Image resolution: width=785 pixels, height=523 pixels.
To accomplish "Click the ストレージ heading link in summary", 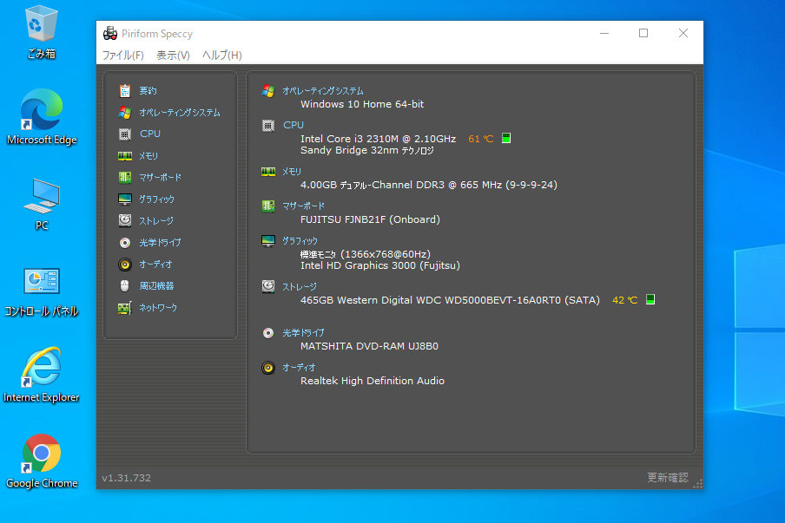I will [300, 286].
